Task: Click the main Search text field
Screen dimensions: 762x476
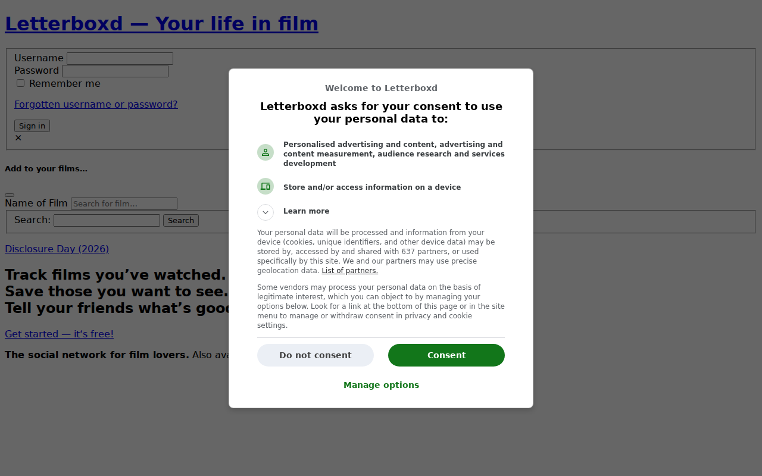Action: tap(107, 220)
